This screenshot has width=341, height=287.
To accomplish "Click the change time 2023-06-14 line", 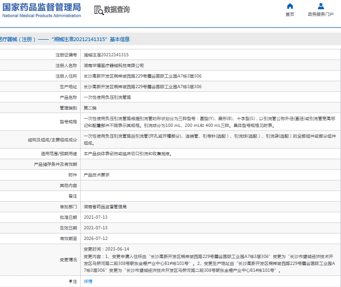I will (x=106, y=249).
